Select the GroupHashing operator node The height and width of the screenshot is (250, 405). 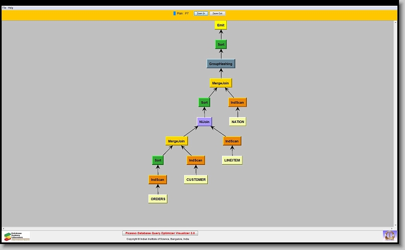pos(220,64)
